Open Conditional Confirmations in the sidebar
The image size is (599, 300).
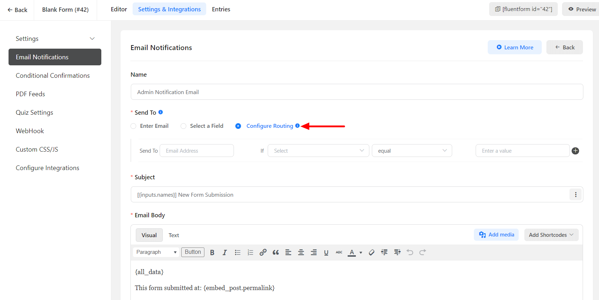pyautogui.click(x=53, y=76)
